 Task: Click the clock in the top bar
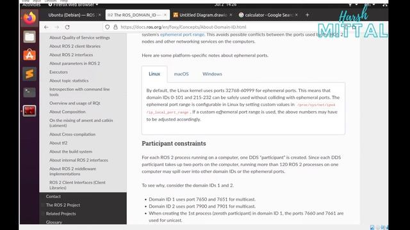pyautogui.click(x=225, y=4)
